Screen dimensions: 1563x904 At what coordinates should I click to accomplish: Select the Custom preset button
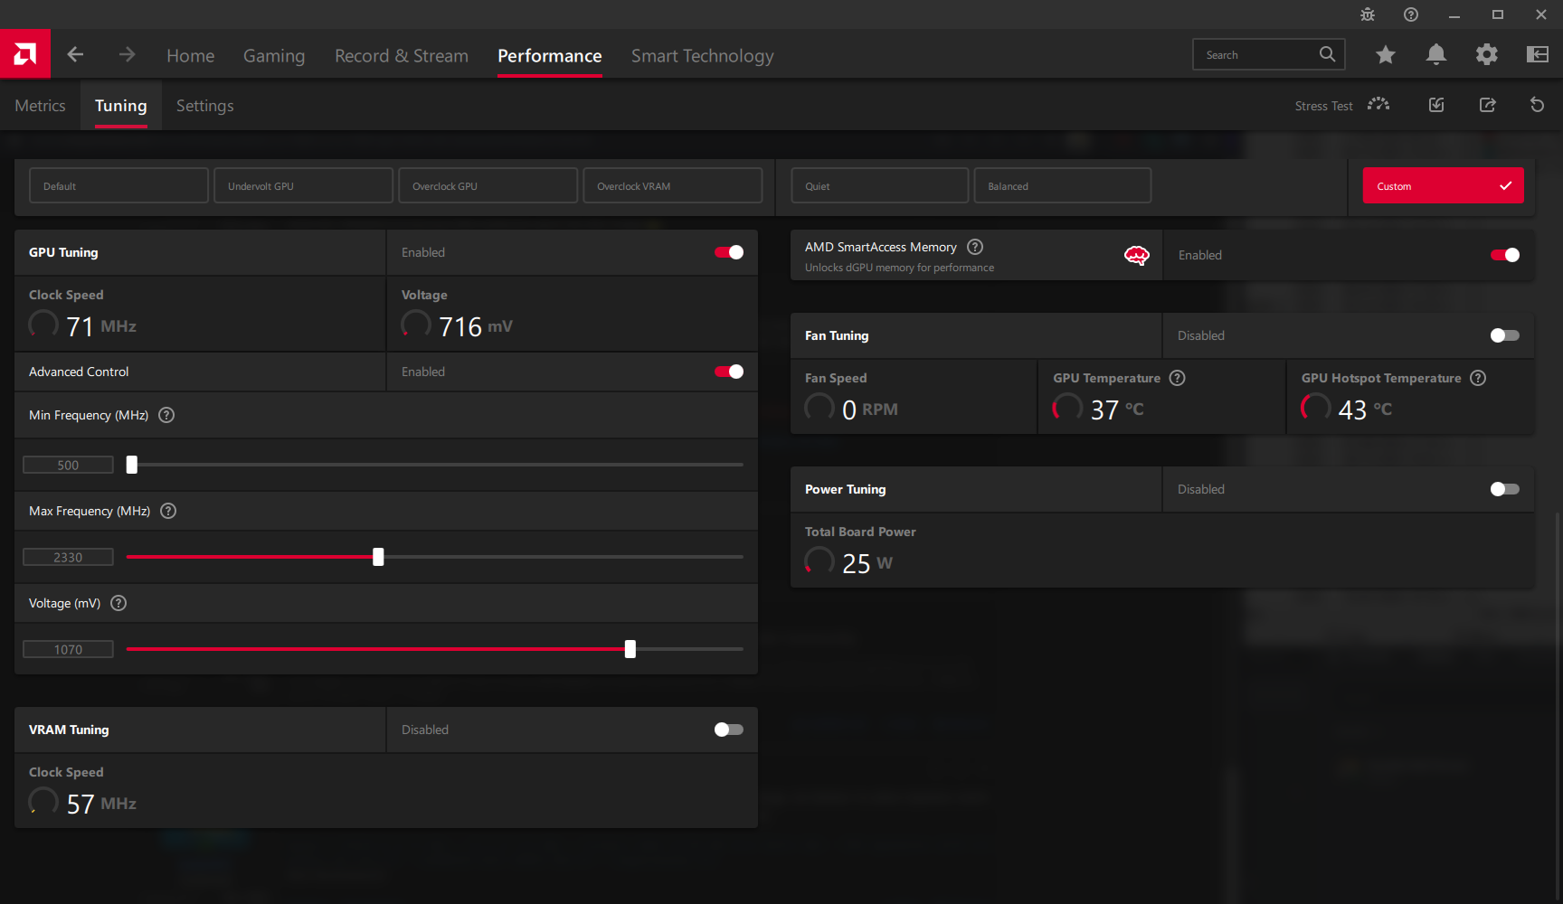[1443, 185]
